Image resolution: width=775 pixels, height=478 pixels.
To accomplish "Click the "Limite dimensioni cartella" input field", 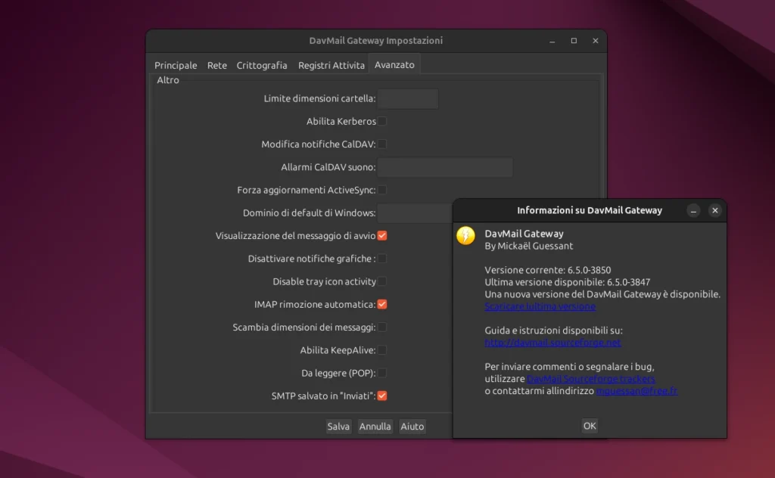I will pos(408,98).
